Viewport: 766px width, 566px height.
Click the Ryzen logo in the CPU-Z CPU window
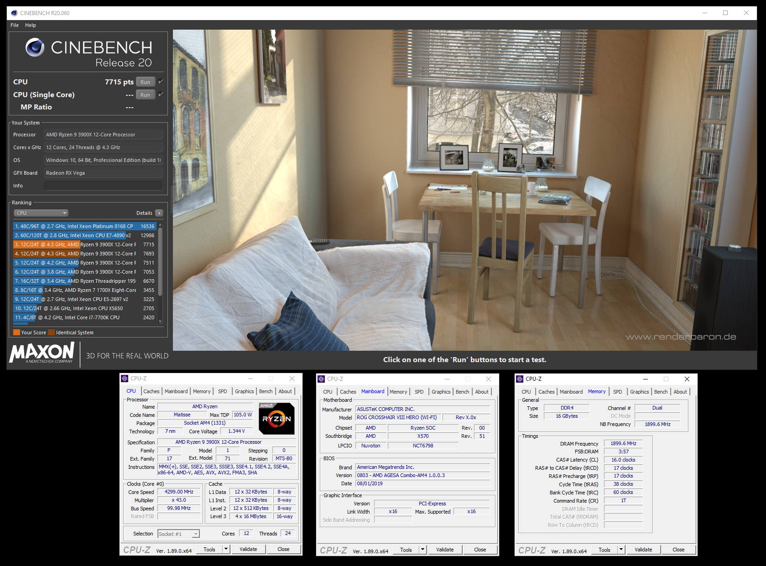[x=276, y=418]
